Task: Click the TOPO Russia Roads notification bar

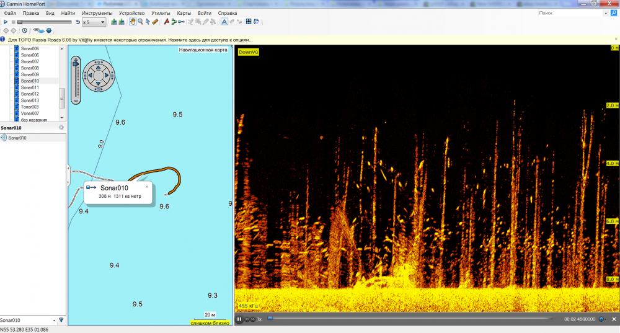Action: (130, 39)
